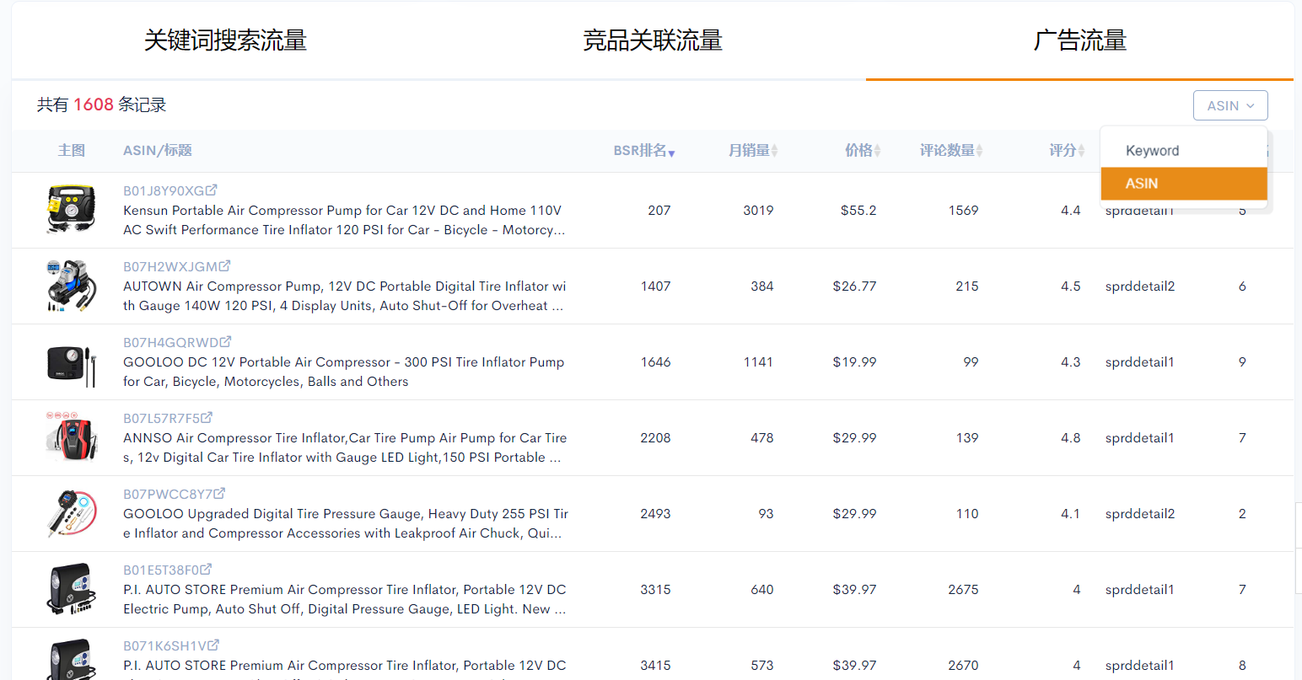1302x680 pixels.
Task: Click BSR rank 3415 cell
Action: tap(655, 666)
